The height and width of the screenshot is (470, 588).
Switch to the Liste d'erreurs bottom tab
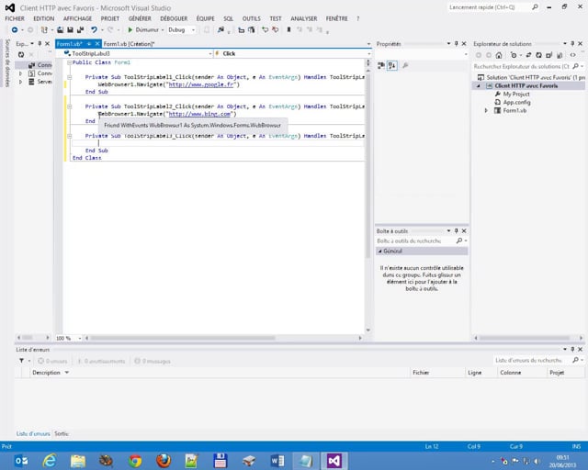(33, 433)
